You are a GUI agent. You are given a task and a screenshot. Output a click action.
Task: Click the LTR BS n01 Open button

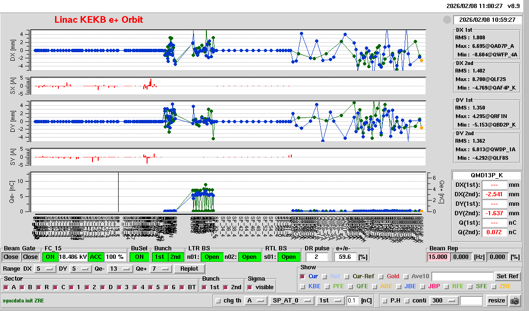pos(212,257)
